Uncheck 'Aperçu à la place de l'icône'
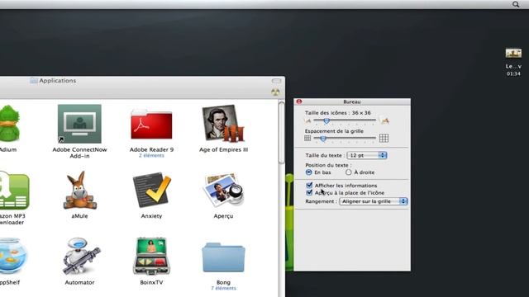The width and height of the screenshot is (529, 297). pos(309,192)
